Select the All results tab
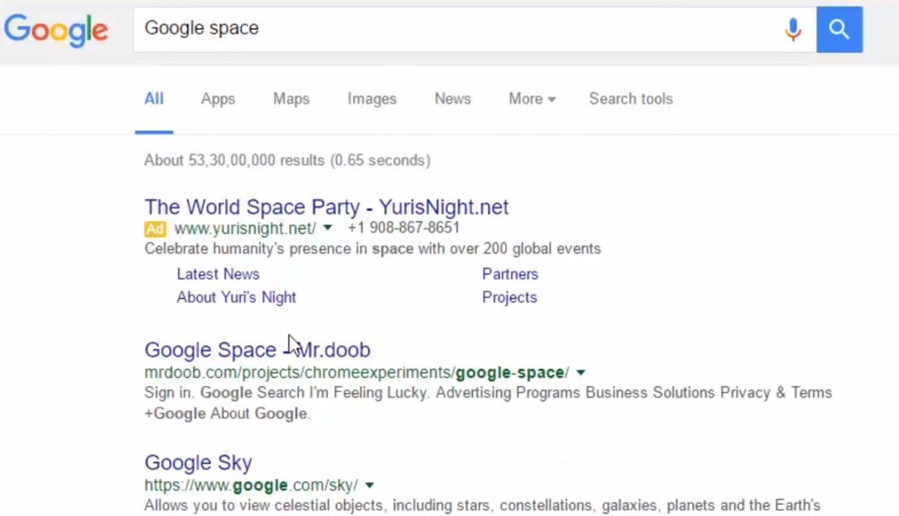 pyautogui.click(x=154, y=99)
